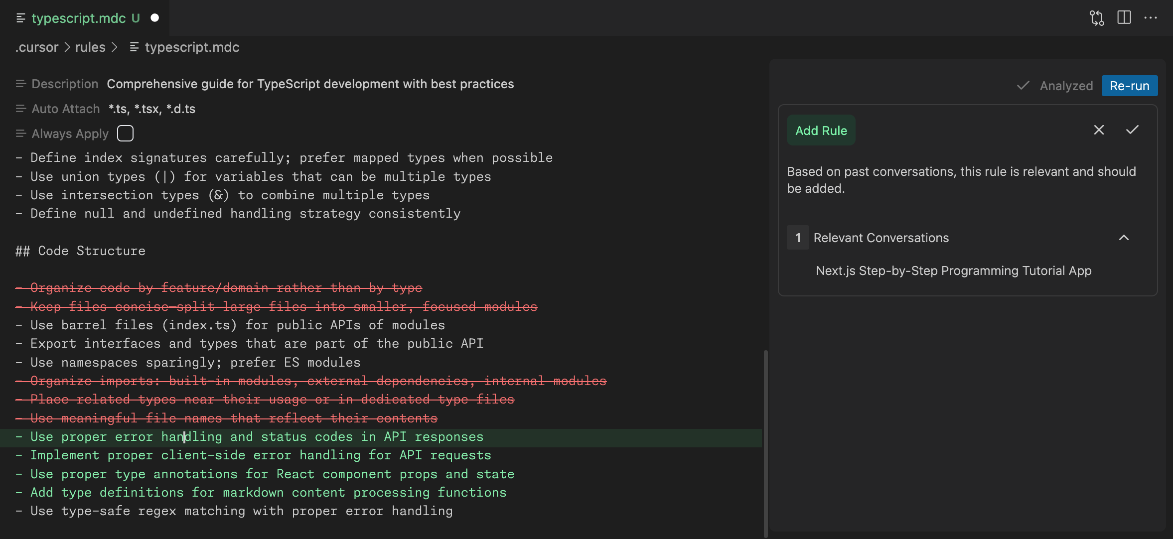
Task: Click the Add Rule button
Action: coord(820,130)
